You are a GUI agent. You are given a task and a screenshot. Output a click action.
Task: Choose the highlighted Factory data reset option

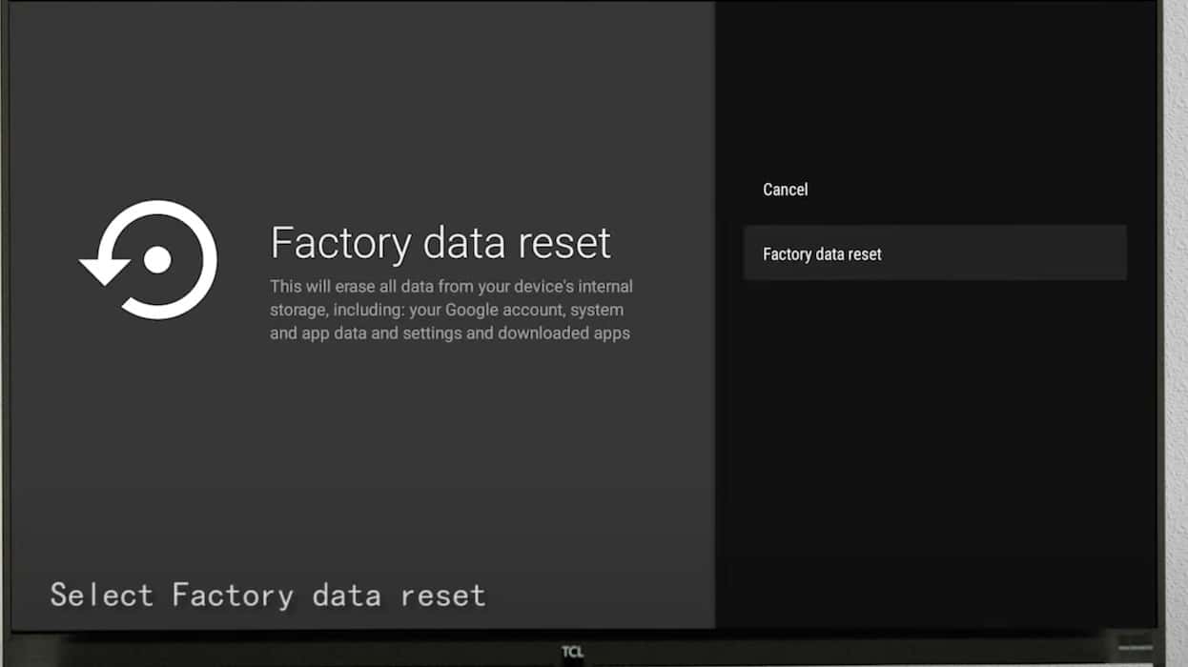click(x=822, y=254)
